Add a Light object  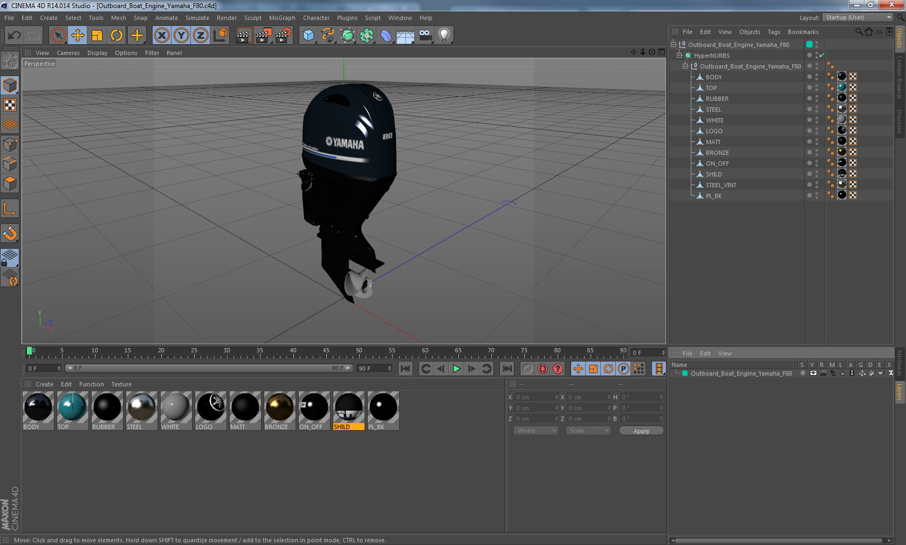pyautogui.click(x=444, y=36)
